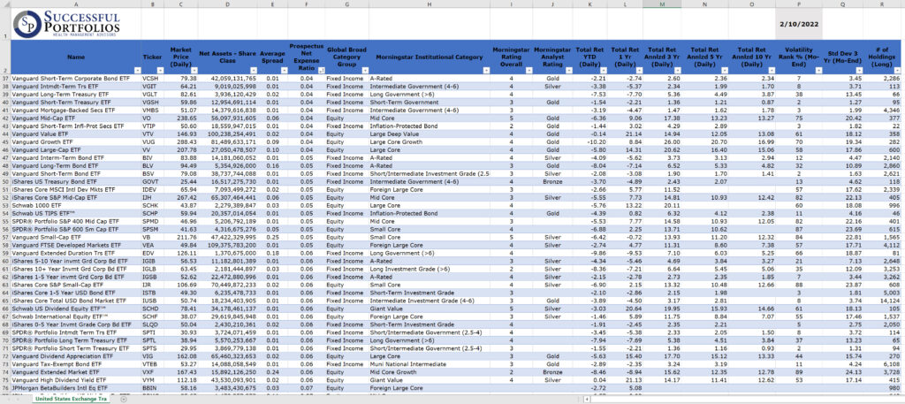Click the Vanguard Tax-Exempt Bond ETF cell

(x=76, y=364)
